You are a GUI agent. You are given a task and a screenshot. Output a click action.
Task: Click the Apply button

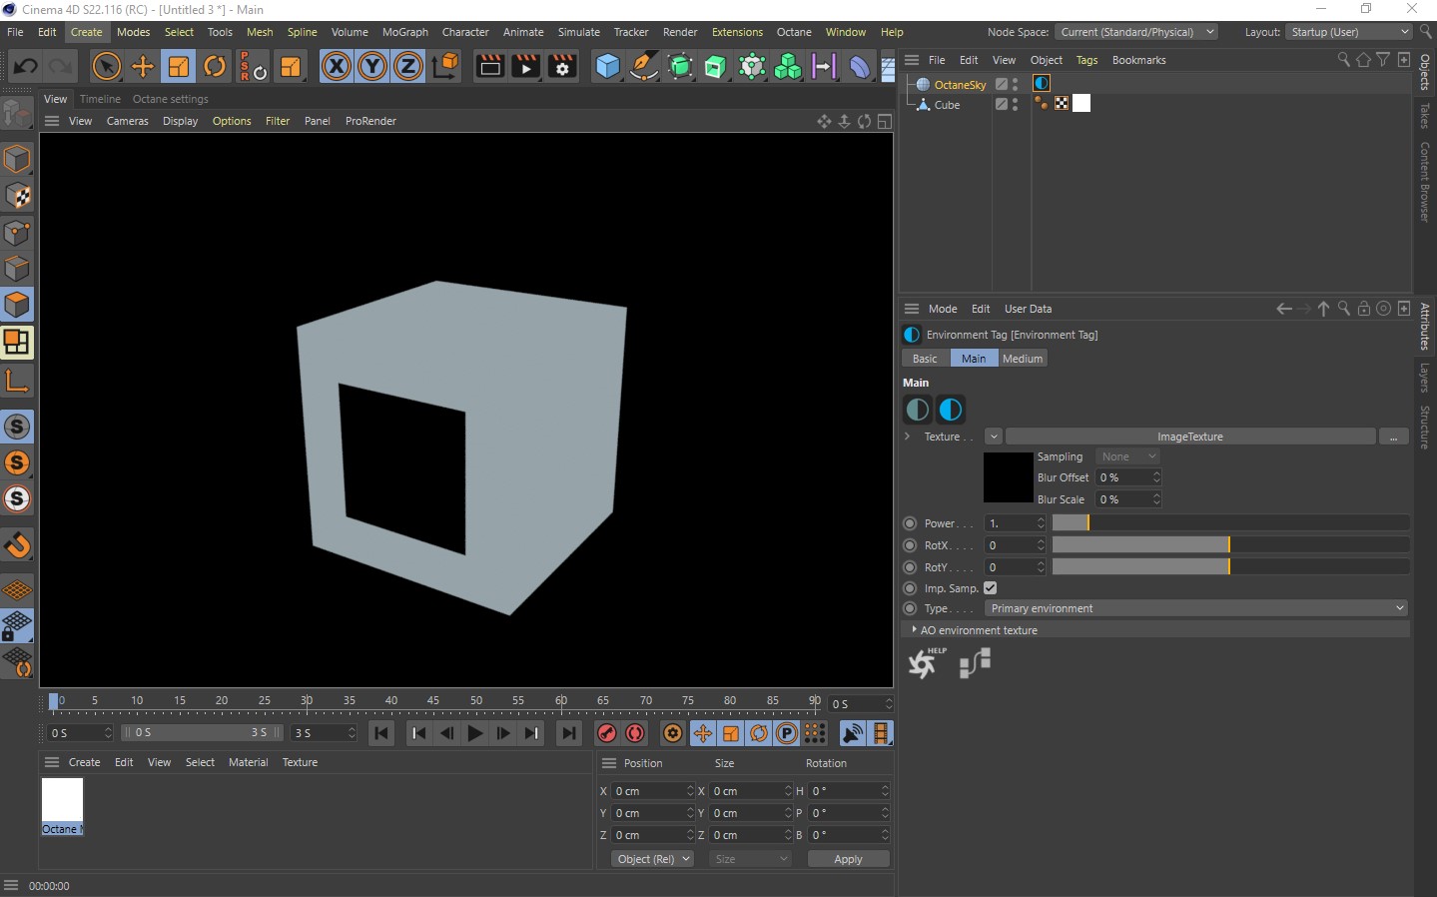(848, 859)
